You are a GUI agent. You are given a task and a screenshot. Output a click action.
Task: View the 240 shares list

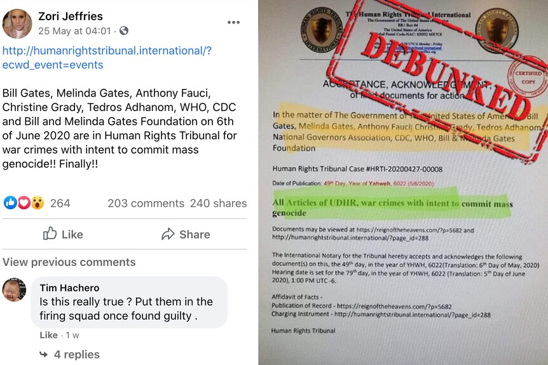point(219,203)
